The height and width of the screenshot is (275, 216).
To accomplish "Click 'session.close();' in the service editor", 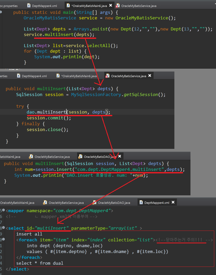I will 47,130.
